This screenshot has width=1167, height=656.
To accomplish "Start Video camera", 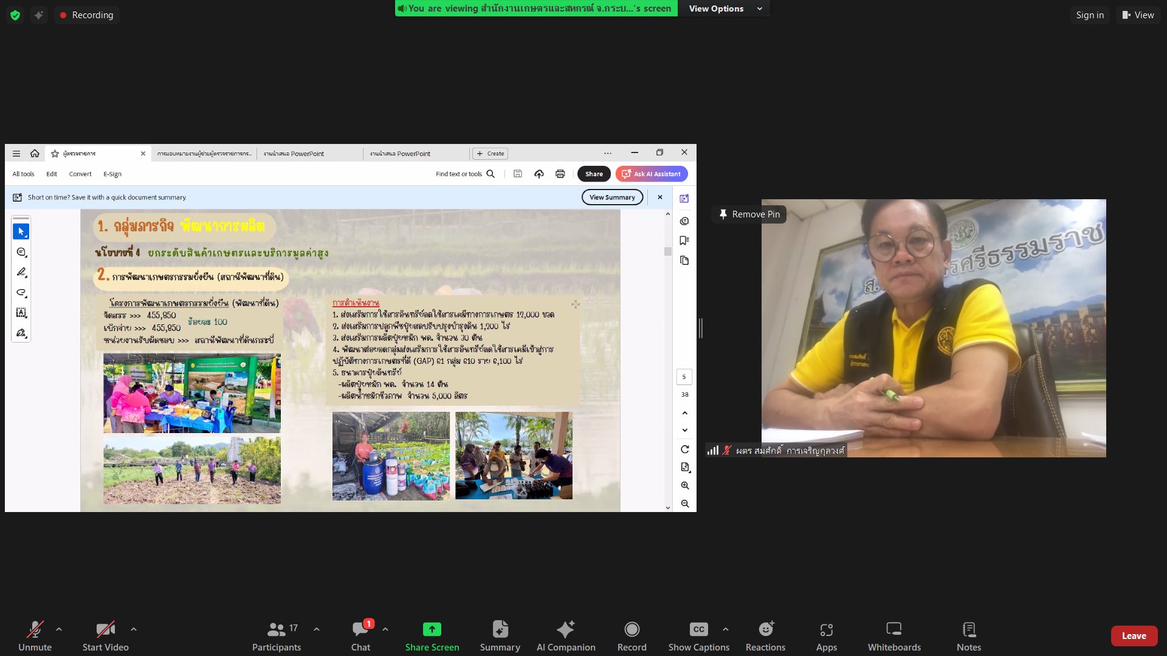I will pyautogui.click(x=105, y=635).
